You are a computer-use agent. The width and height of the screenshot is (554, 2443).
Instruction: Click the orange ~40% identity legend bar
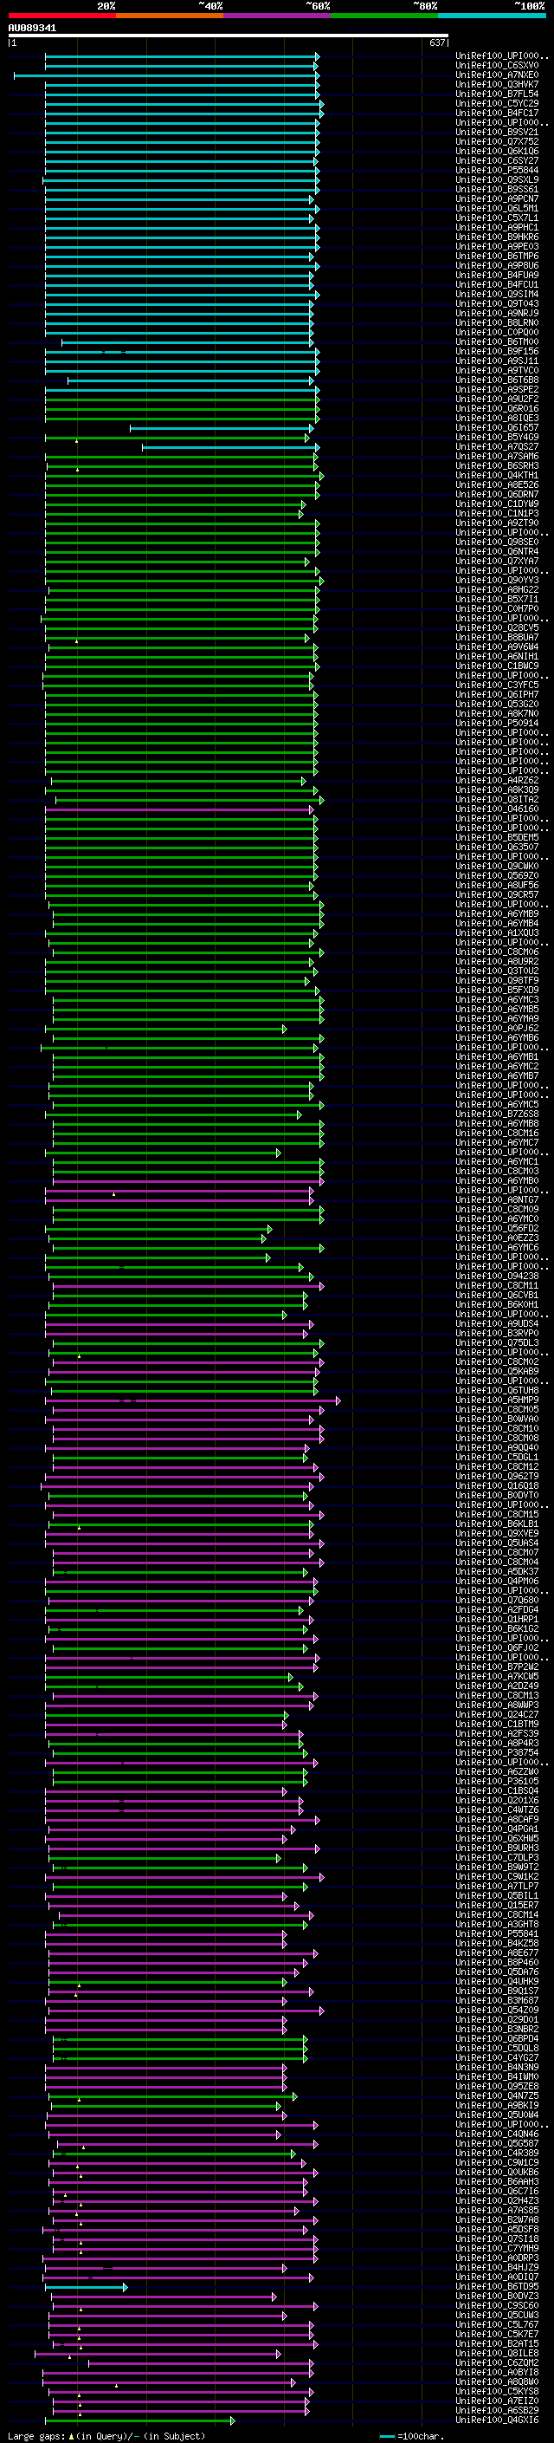(x=170, y=16)
